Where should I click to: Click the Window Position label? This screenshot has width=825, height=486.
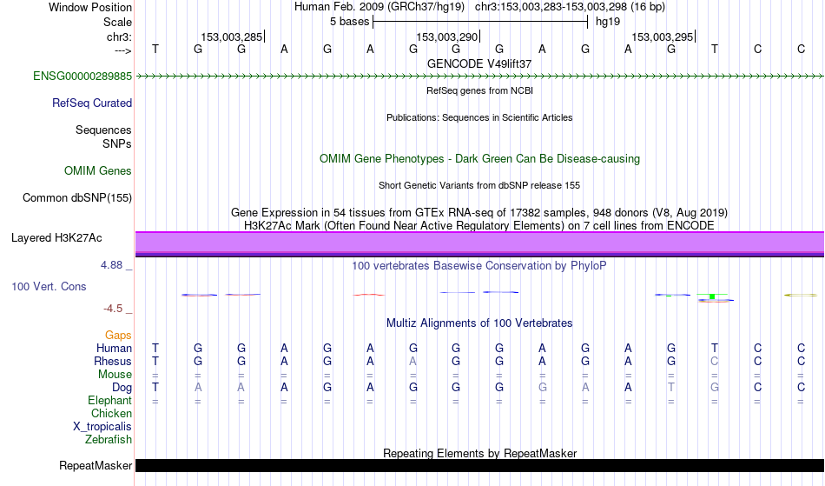90,7
